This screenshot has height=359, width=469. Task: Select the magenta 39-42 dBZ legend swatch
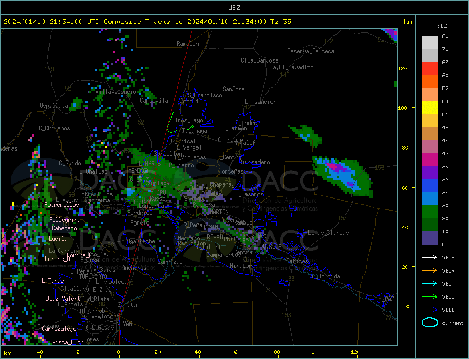tap(429, 160)
